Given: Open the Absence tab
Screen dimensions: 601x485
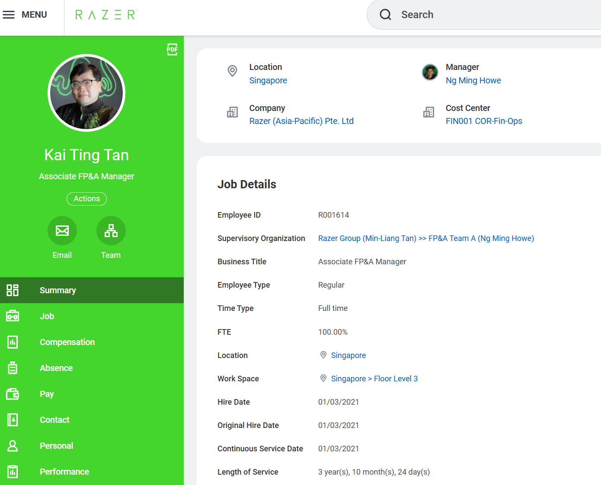Looking at the screenshot, I should 92,368.
